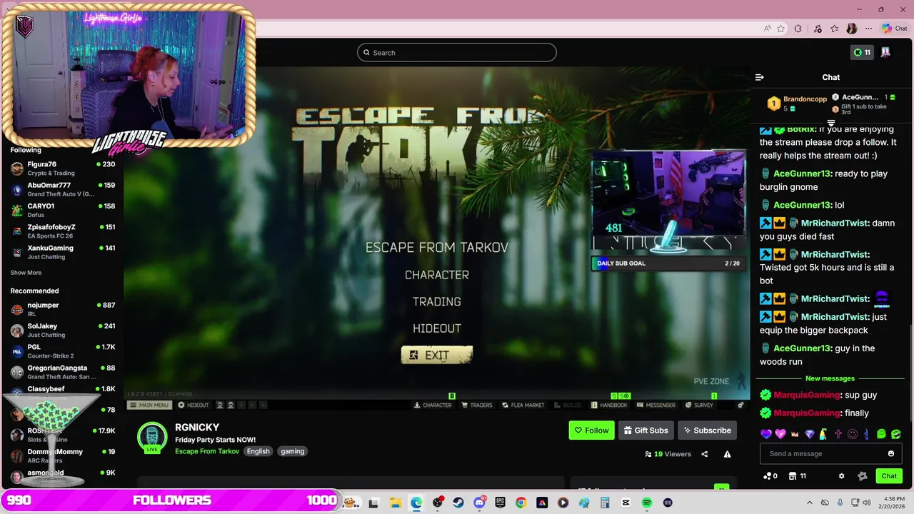Send the pink heart emote

tap(780, 434)
